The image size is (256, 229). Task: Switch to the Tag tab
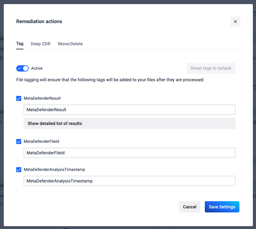click(x=20, y=44)
